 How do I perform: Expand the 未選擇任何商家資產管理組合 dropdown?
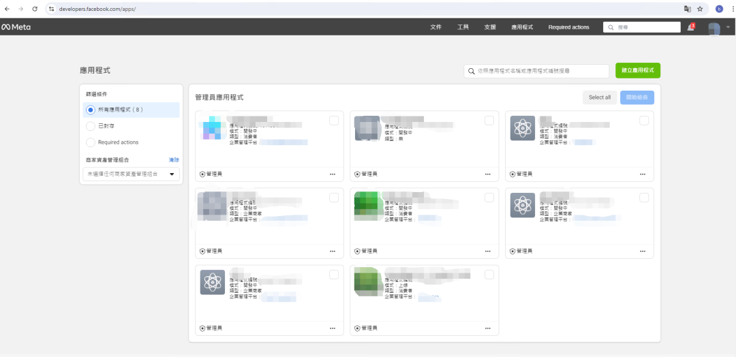[131, 174]
